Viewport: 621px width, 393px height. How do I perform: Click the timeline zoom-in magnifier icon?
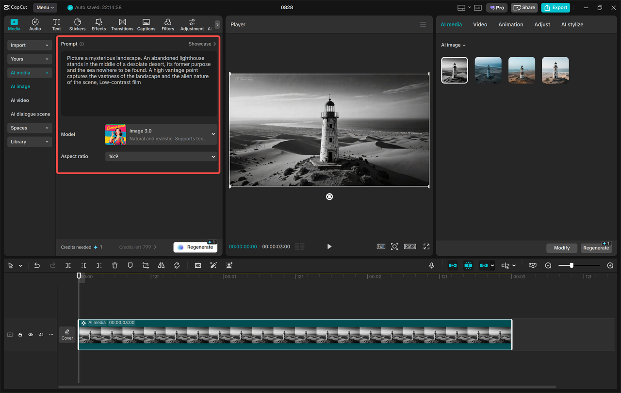pyautogui.click(x=610, y=265)
